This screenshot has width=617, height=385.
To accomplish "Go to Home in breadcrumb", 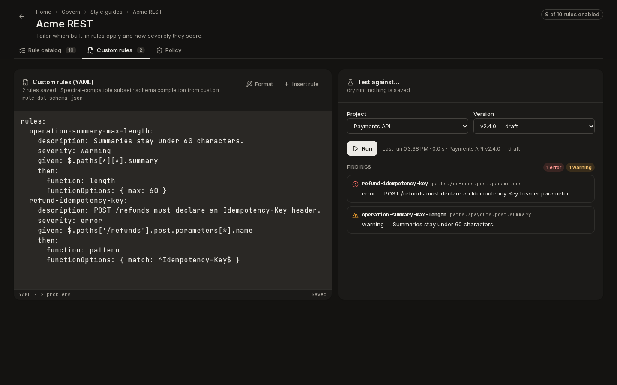I will [x=44, y=12].
